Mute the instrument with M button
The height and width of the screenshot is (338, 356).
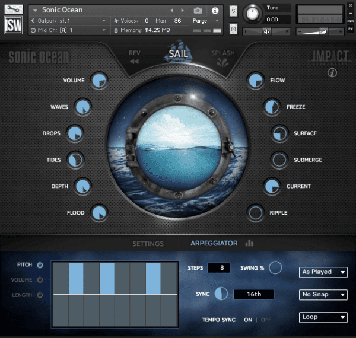click(x=233, y=29)
